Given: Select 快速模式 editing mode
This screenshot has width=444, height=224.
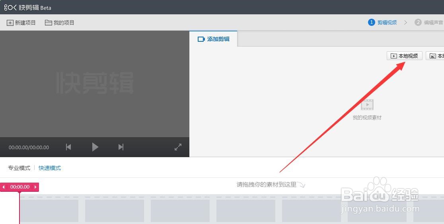Looking at the screenshot, I should click(50, 168).
